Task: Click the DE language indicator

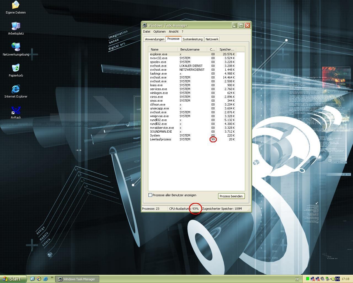Action: click(297, 279)
